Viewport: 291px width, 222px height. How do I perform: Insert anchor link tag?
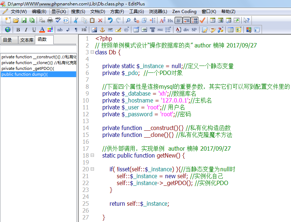coord(102,30)
